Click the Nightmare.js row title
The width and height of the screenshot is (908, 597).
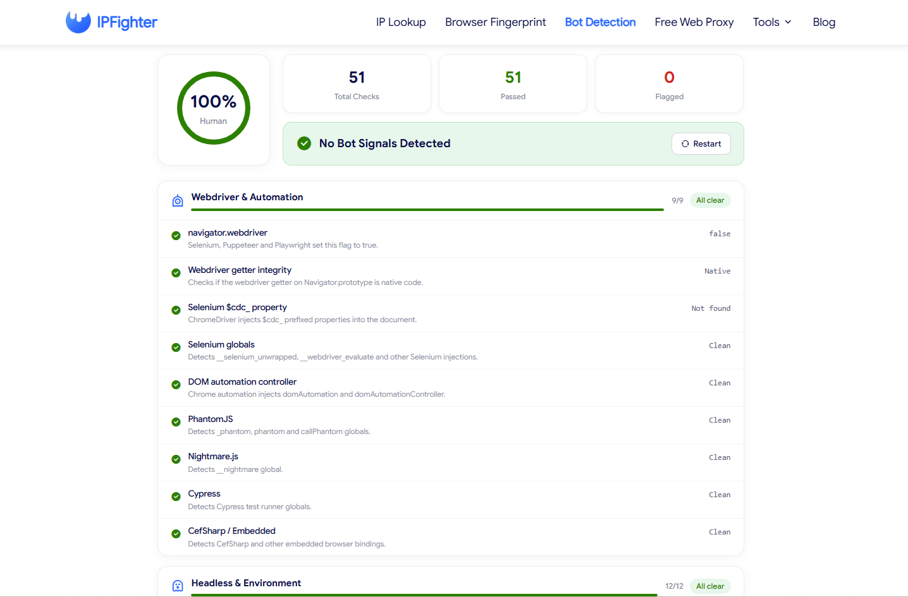[213, 456]
